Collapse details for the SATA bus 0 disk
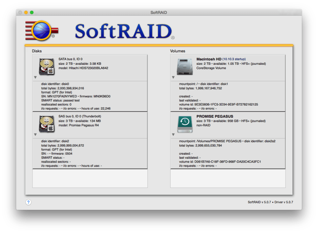 [x=36, y=77]
